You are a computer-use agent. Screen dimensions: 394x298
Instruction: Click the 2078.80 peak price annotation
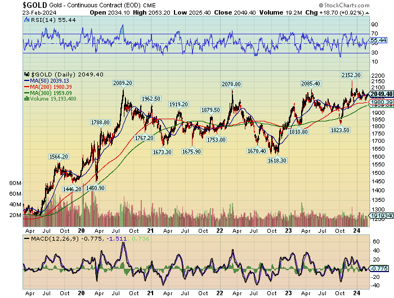[x=231, y=84]
